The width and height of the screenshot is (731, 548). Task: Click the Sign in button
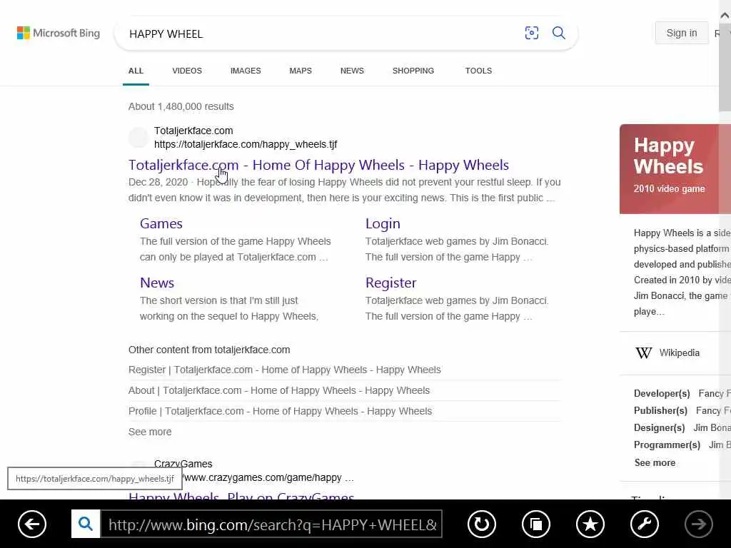[x=682, y=33]
